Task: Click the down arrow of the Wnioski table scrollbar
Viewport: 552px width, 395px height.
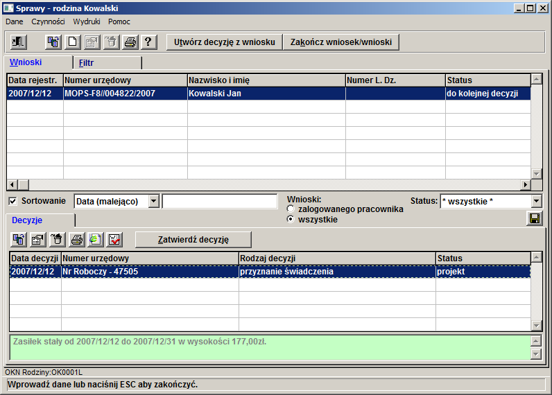Action: click(536, 173)
